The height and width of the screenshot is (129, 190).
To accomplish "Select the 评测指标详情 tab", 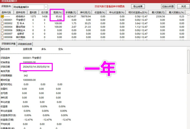I will pos(8,44).
